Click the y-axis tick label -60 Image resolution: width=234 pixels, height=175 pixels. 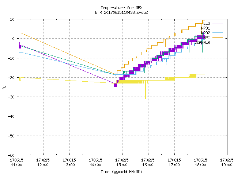point(11,155)
